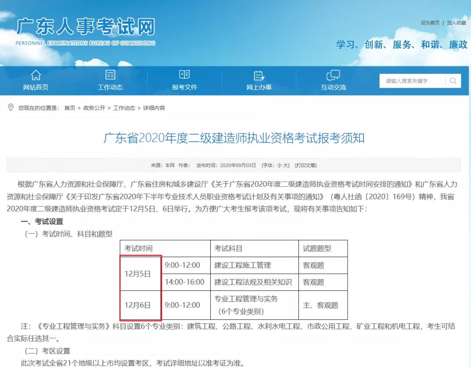Click the chat bubbles icon for 互动交流
Image resolution: width=471 pixels, height=369 pixels.
point(333,75)
